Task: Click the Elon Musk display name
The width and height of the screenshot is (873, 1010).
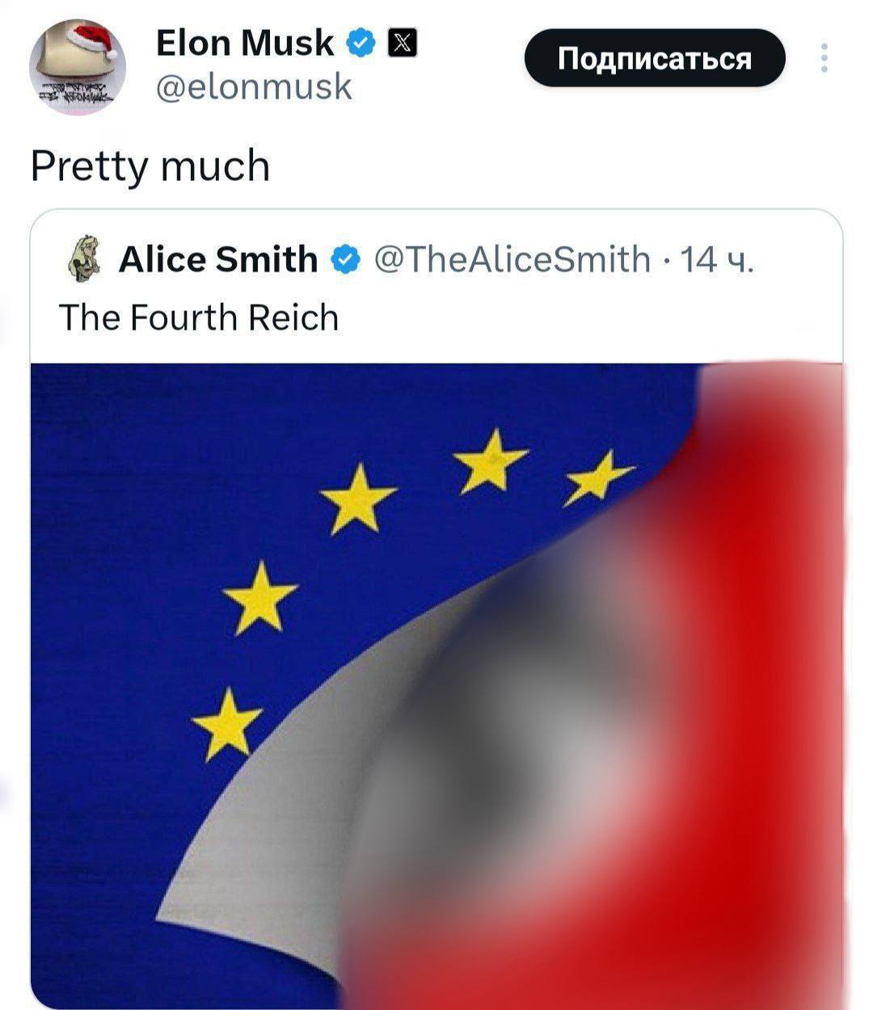Action: [x=244, y=43]
